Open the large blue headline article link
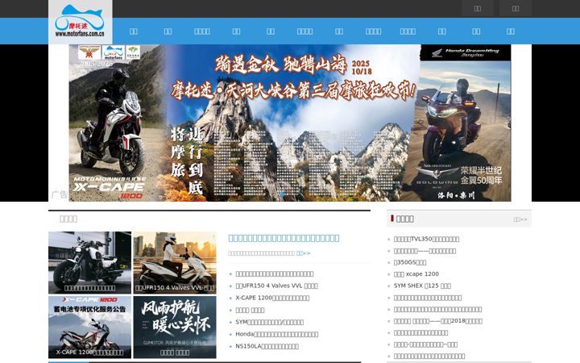 pos(284,238)
